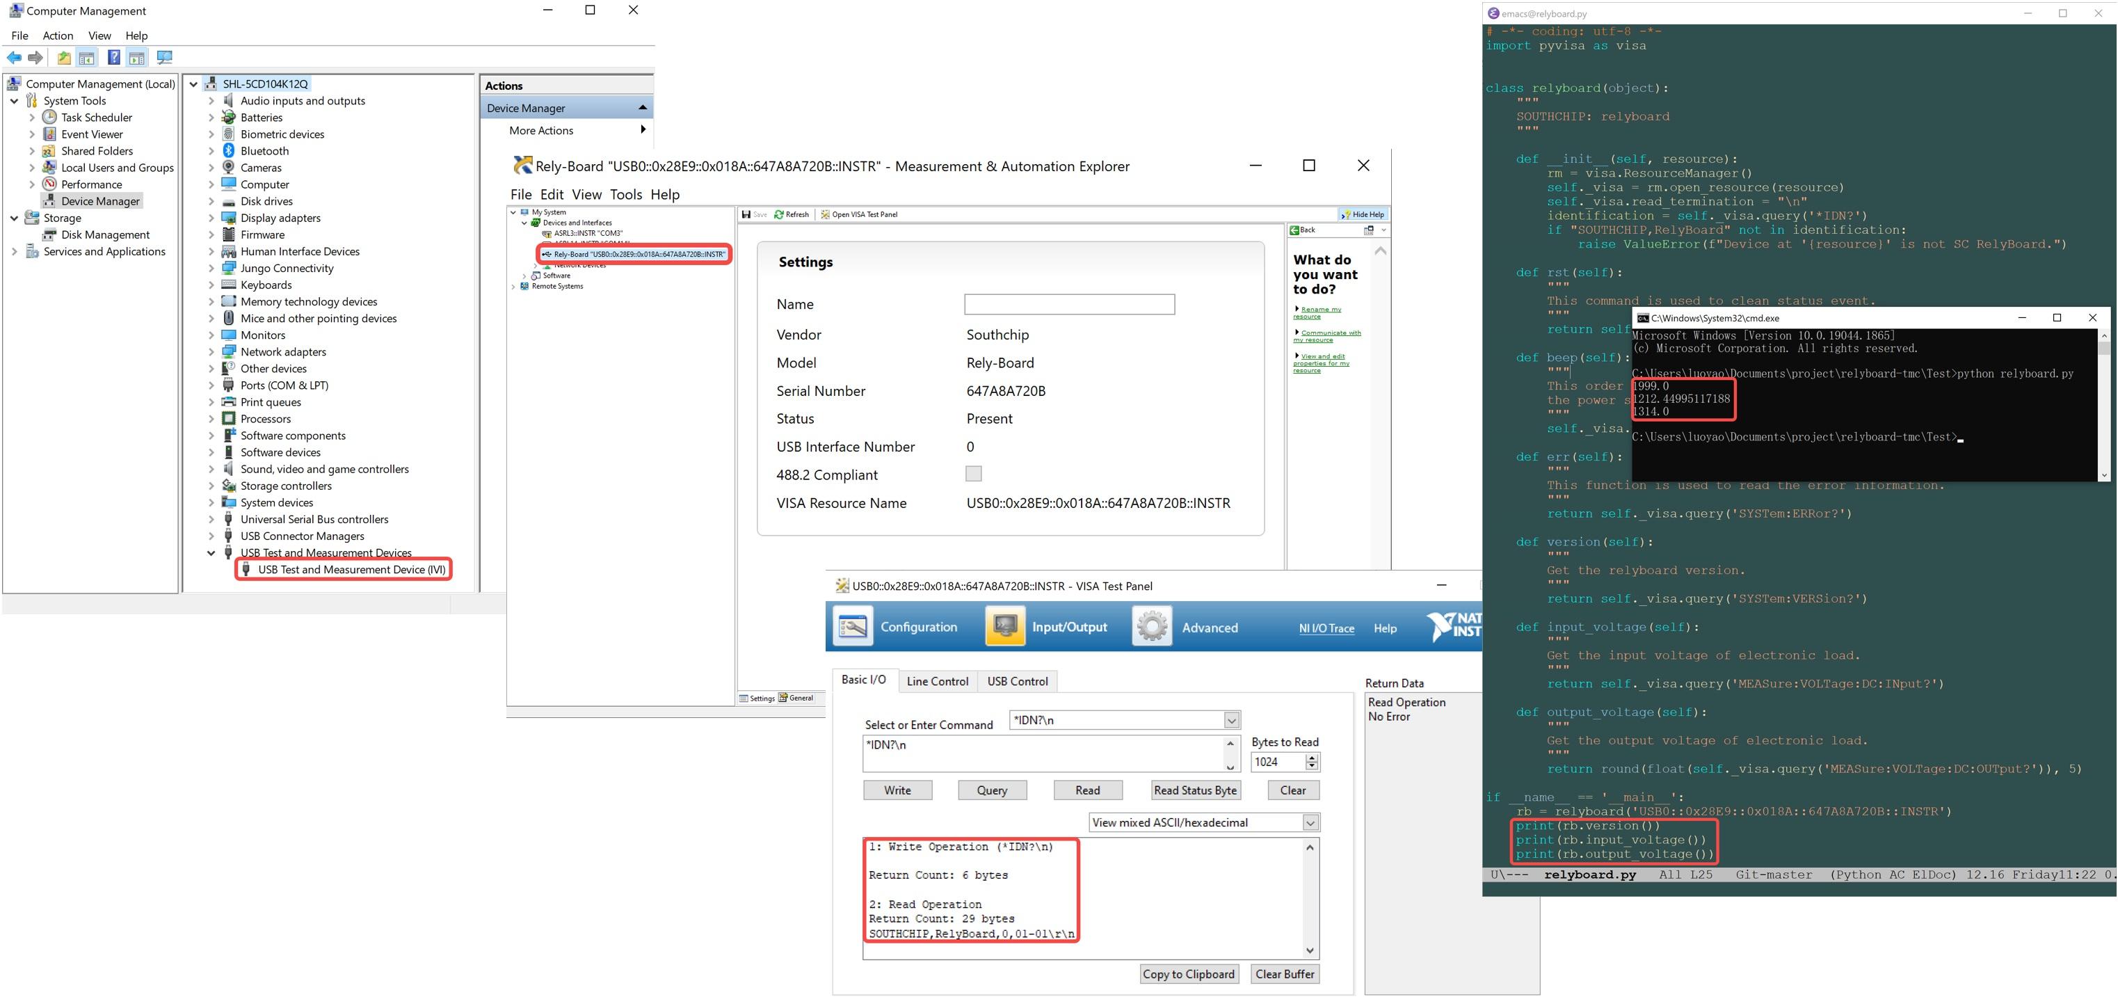2118x997 pixels.
Task: Click the scan for hardware changes monitor icon
Action: 164,58
